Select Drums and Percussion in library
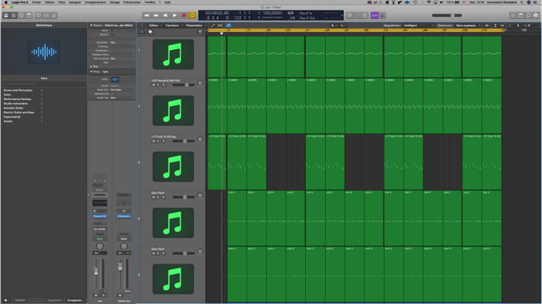This screenshot has width=542, height=304. click(16, 91)
